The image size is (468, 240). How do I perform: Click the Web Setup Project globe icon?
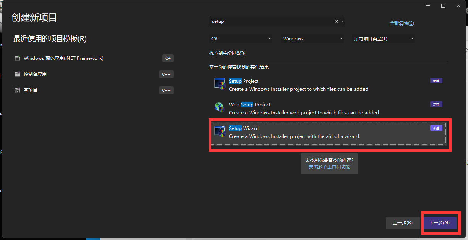[219, 107]
